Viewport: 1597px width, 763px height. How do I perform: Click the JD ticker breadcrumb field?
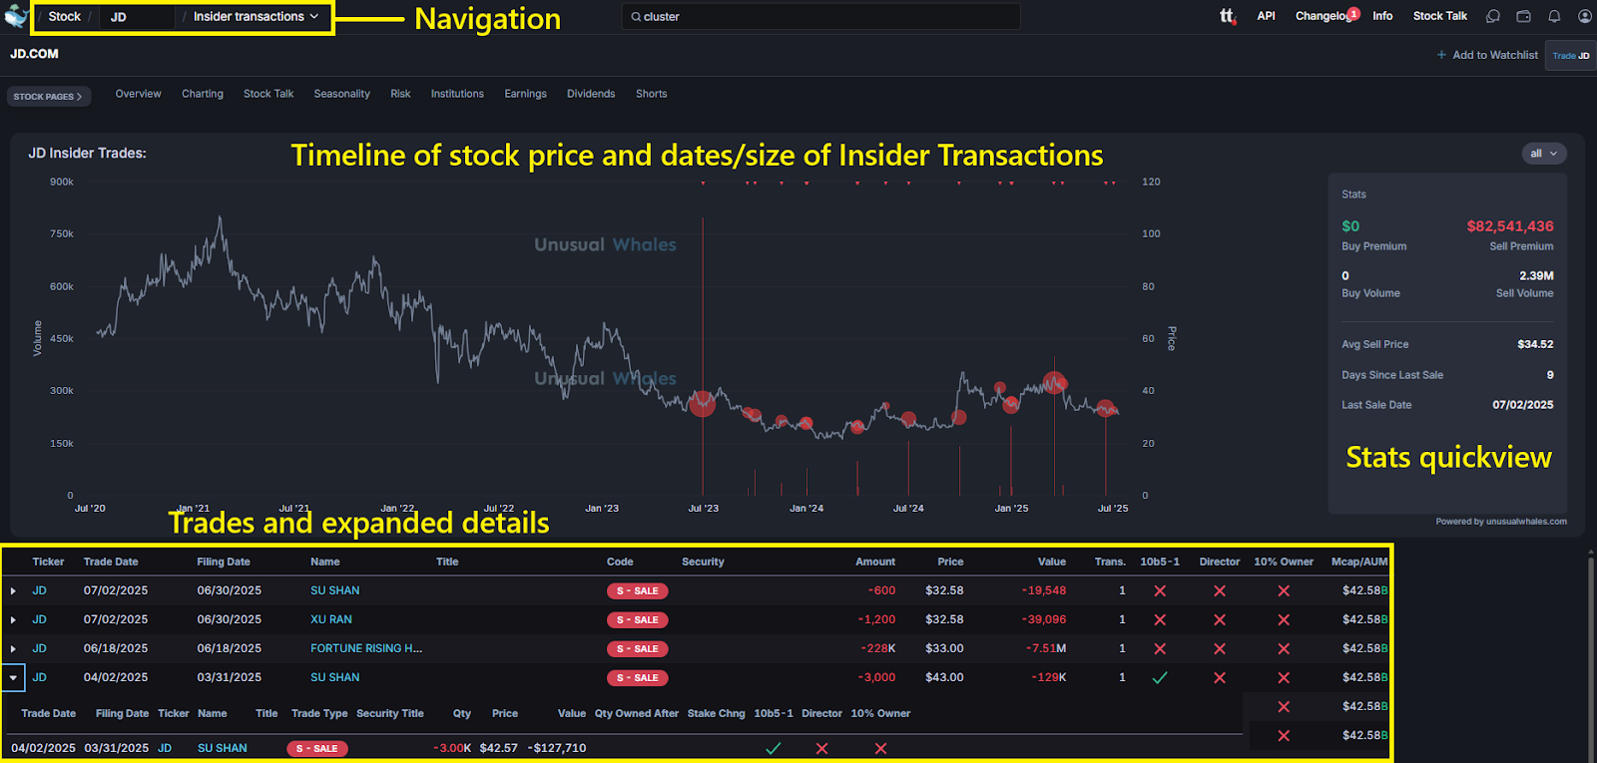[137, 17]
